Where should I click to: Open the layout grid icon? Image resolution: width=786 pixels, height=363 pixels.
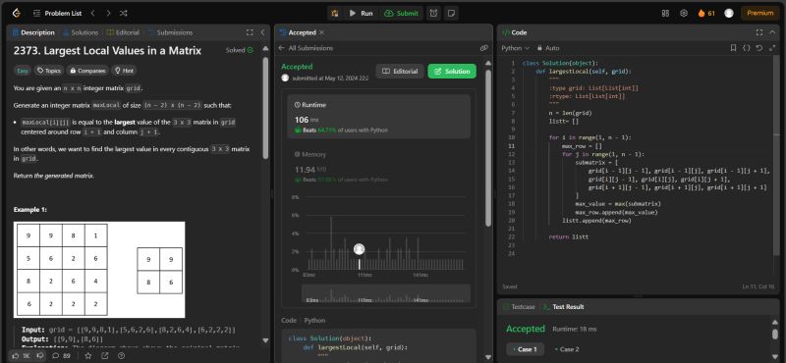click(666, 14)
